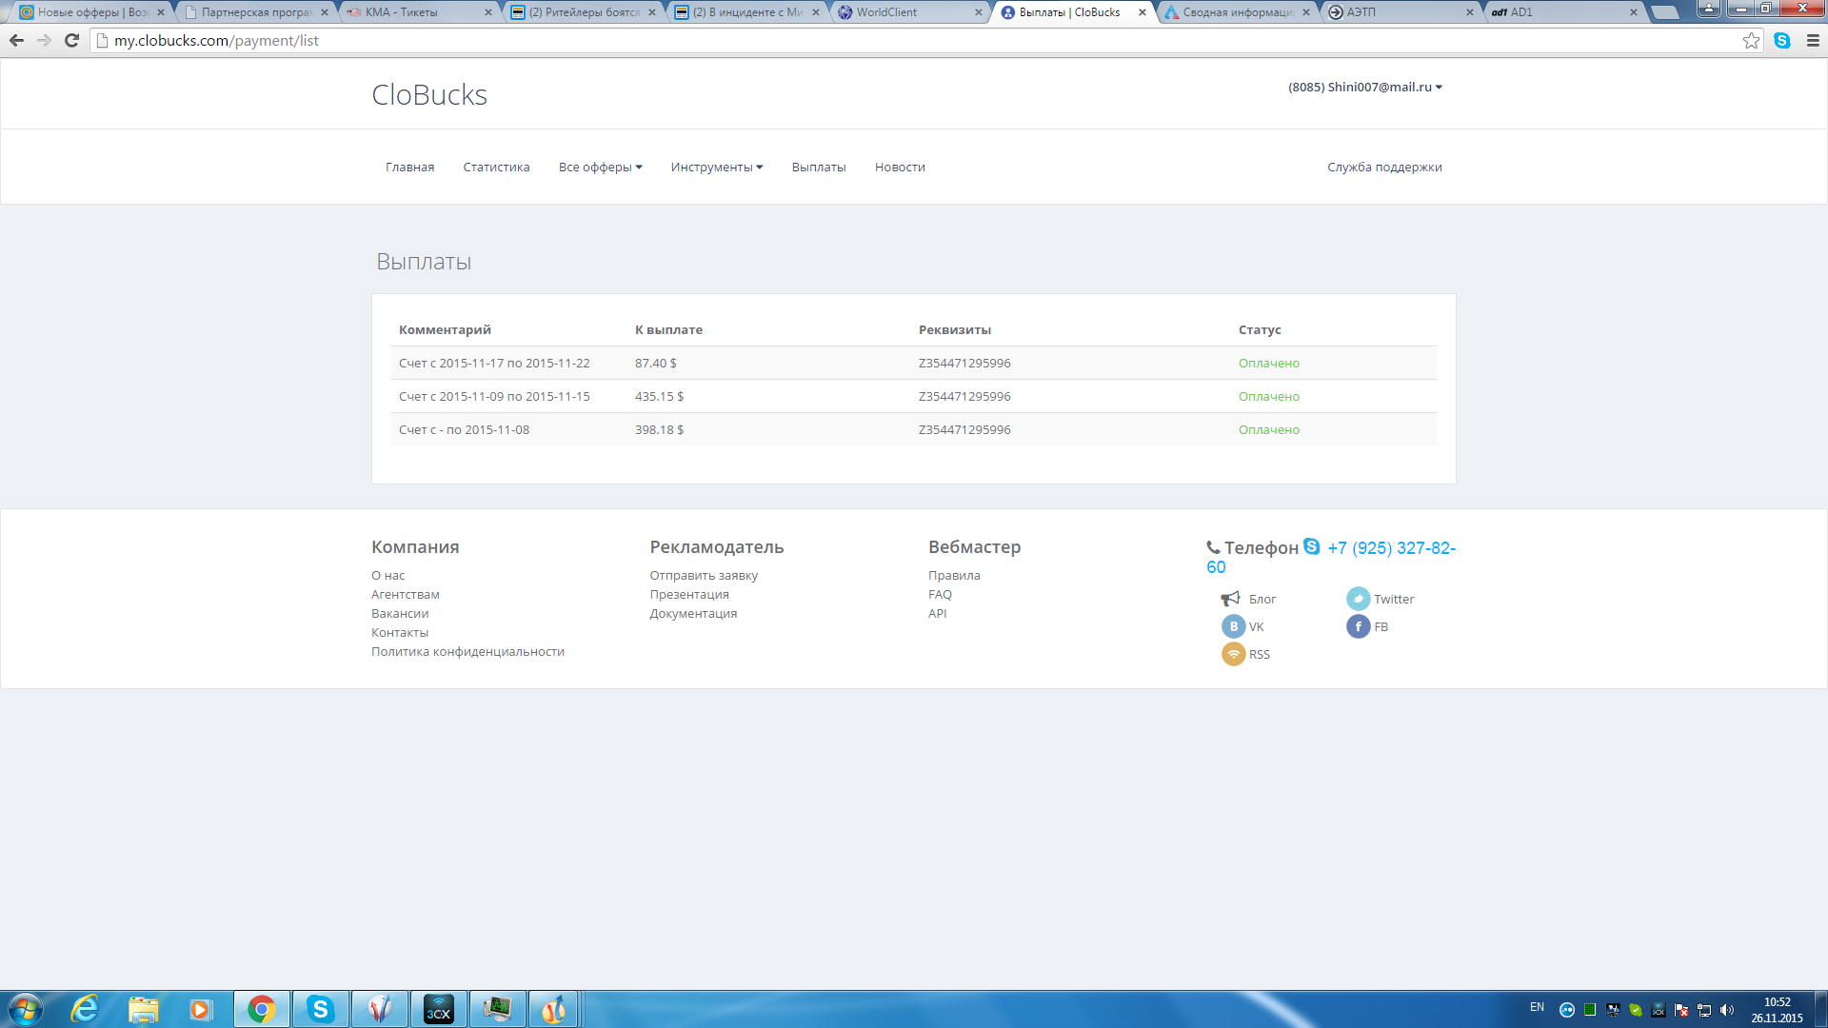The width and height of the screenshot is (1828, 1028).
Task: Click the Skype icon beside phone number
Action: point(1311,546)
